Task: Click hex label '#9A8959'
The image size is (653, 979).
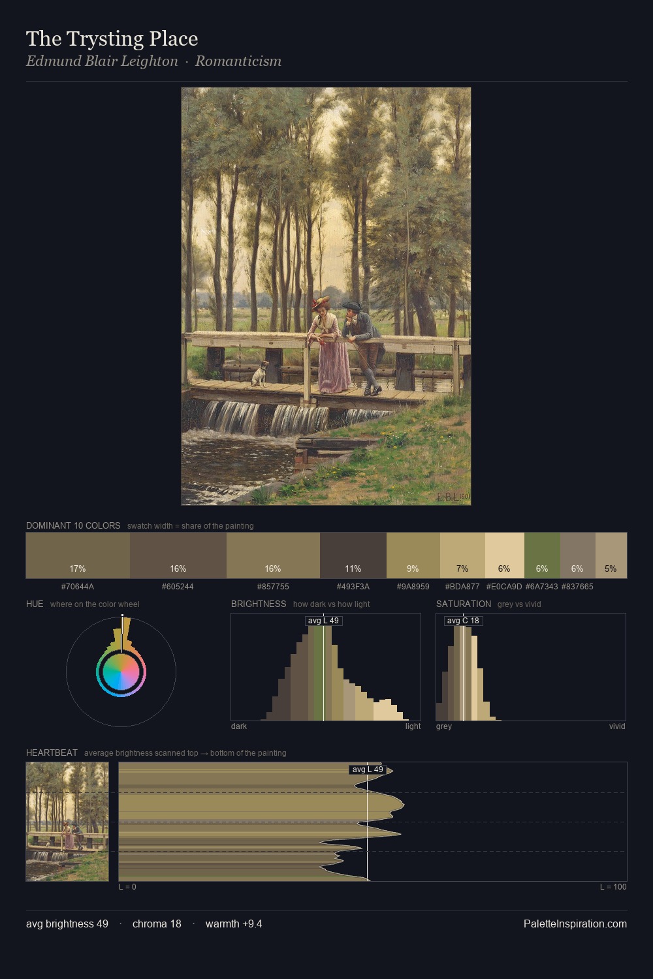Action: click(413, 587)
